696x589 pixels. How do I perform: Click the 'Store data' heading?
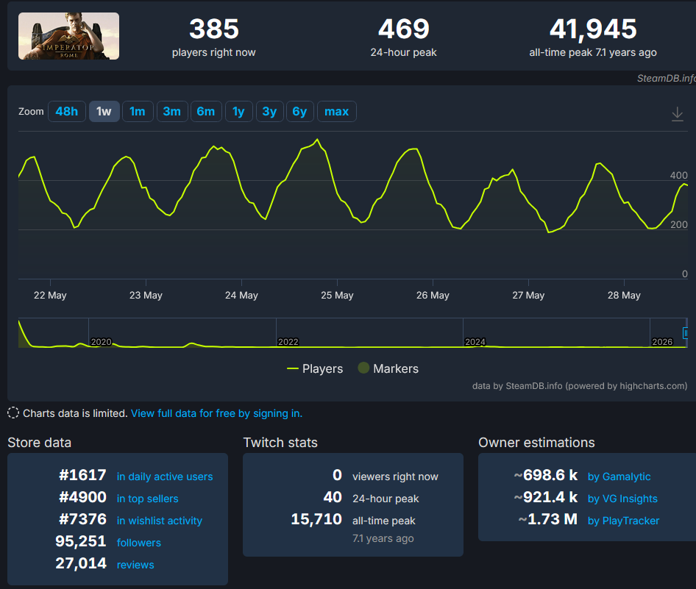coord(40,443)
